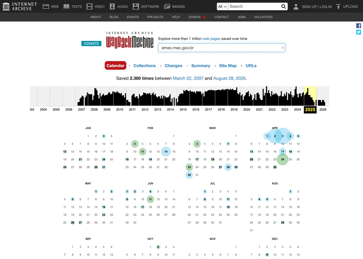Switch to the URLs tab

pyautogui.click(x=251, y=65)
